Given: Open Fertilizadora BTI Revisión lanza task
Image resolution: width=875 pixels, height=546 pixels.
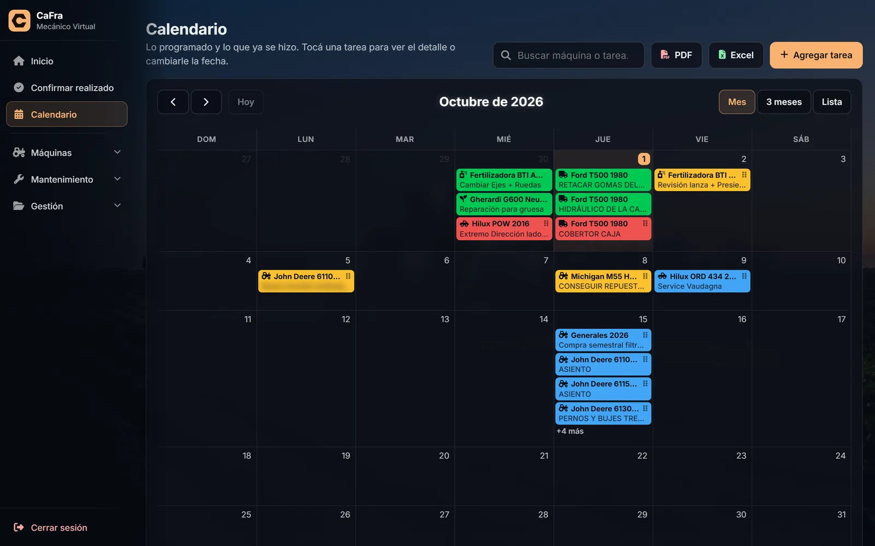Looking at the screenshot, I should pyautogui.click(x=702, y=180).
